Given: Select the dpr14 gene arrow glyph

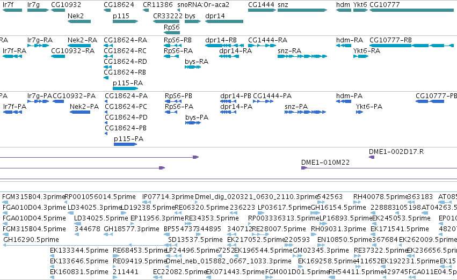Looking at the screenshot, I should click(224, 21).
